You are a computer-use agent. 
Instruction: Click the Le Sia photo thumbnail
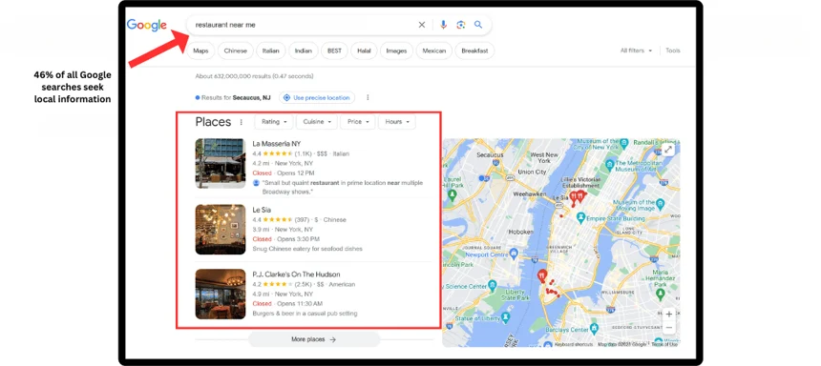(221, 229)
